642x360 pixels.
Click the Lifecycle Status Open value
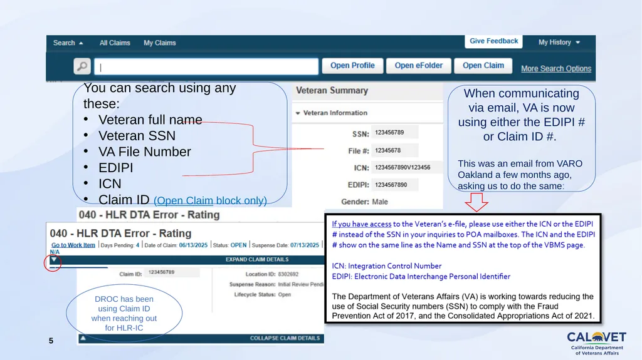[x=285, y=294]
